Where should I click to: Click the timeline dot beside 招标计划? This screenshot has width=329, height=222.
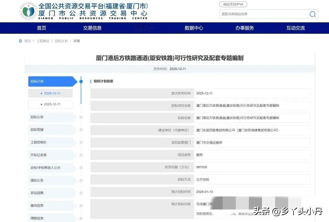[81, 81]
